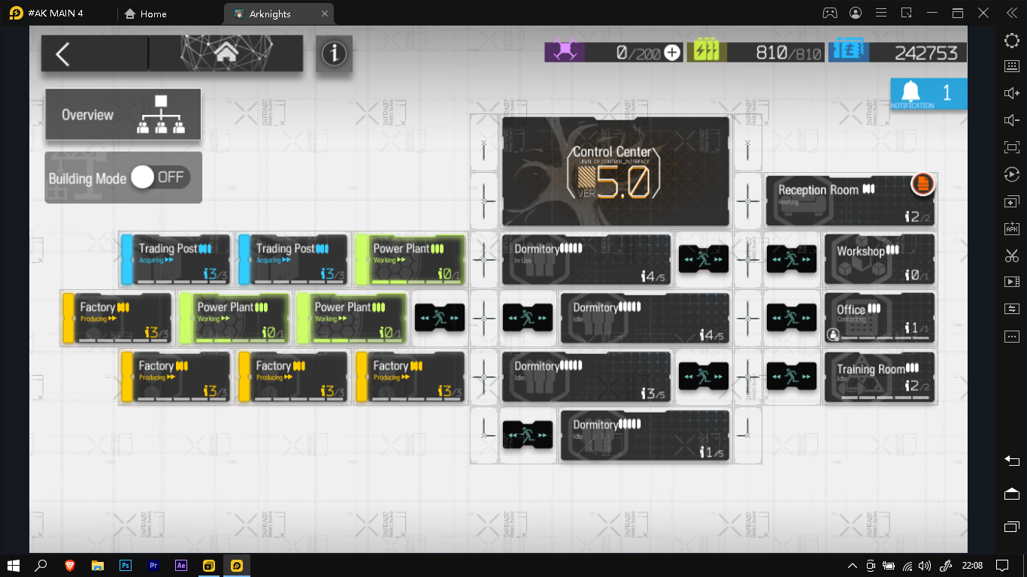Show hidden system tray icons
Viewport: 1027px width, 577px height.
click(852, 565)
